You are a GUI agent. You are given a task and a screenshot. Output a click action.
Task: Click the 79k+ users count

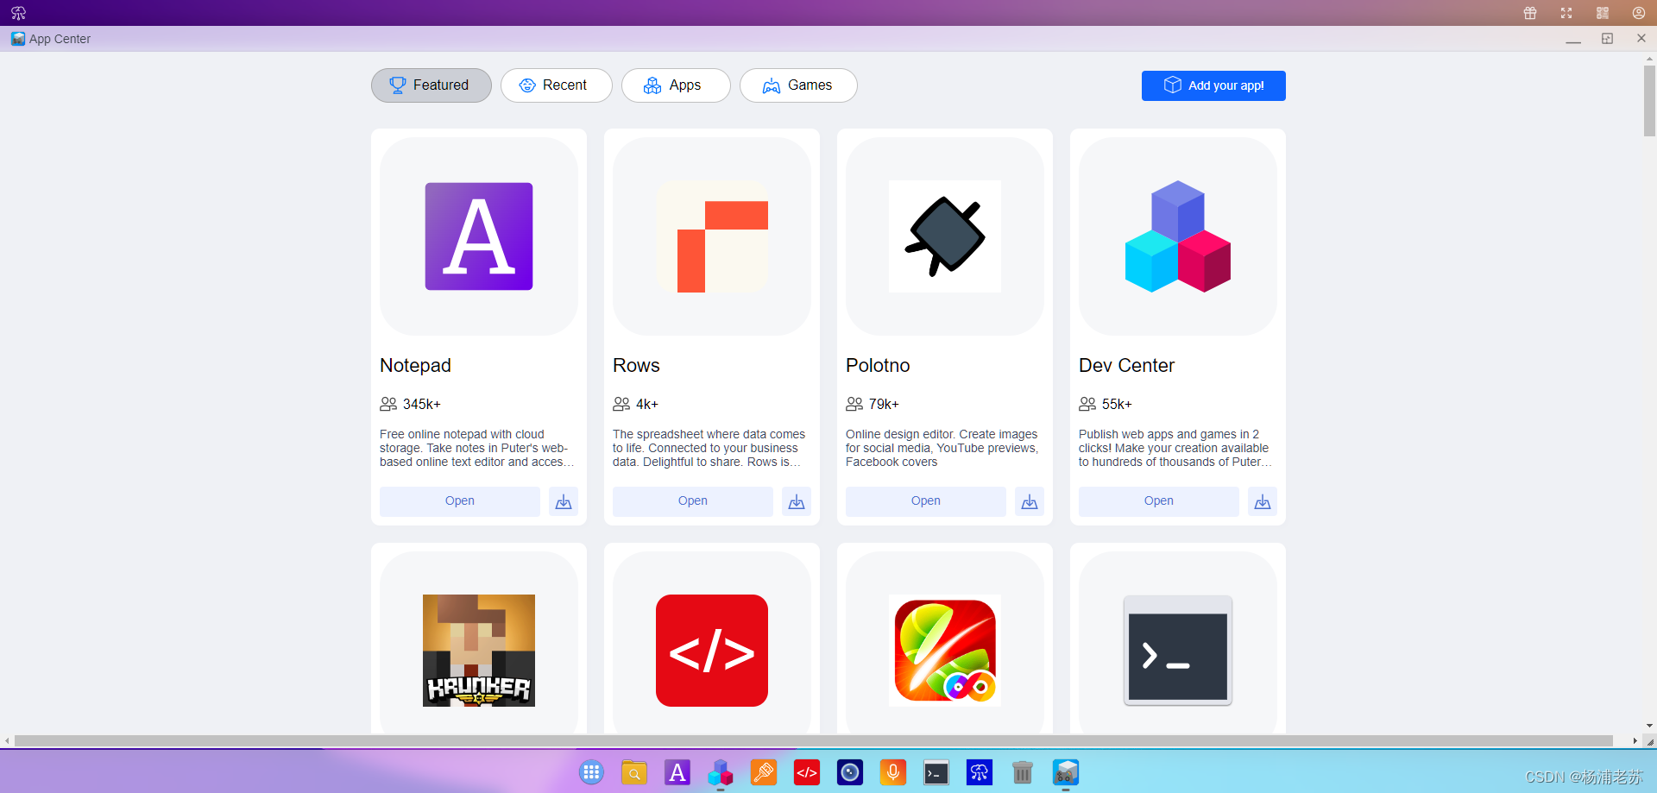point(884,404)
